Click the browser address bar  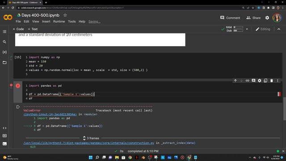(x=128, y=8)
